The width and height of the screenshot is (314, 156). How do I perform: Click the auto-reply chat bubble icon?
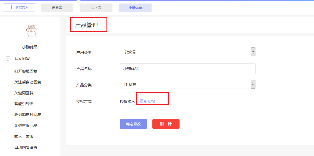coord(8,59)
